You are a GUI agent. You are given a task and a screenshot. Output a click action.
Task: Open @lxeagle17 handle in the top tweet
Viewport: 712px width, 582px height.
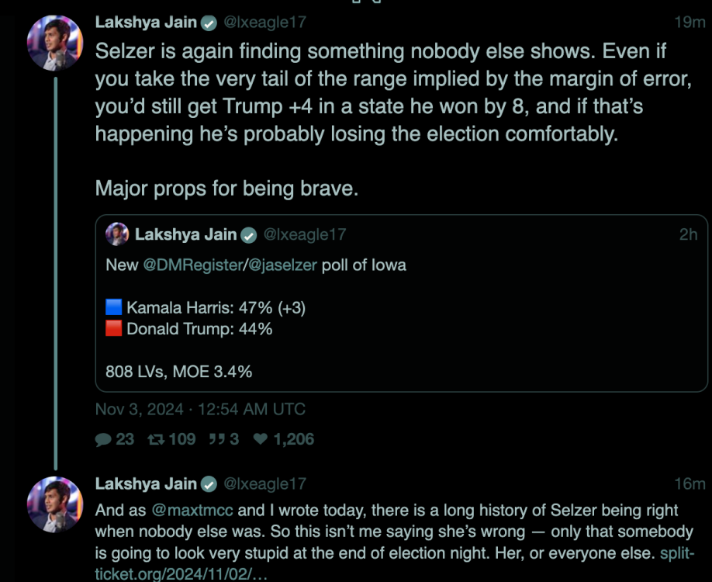pos(264,23)
